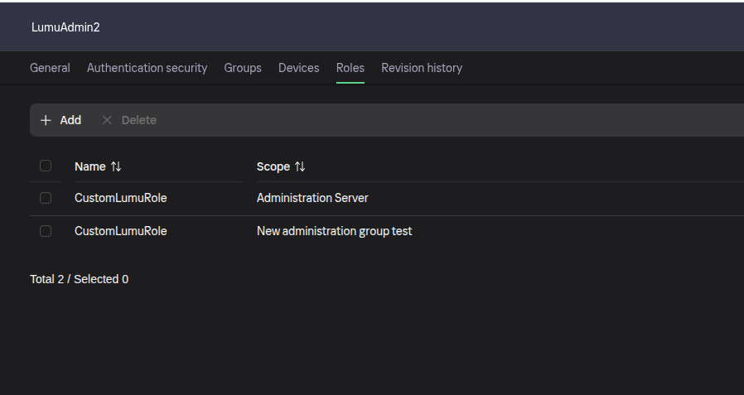Click the Scope column header label

pos(273,166)
